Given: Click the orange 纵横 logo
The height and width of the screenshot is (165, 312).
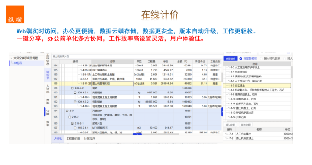Looking at the screenshot, I should (15, 14).
